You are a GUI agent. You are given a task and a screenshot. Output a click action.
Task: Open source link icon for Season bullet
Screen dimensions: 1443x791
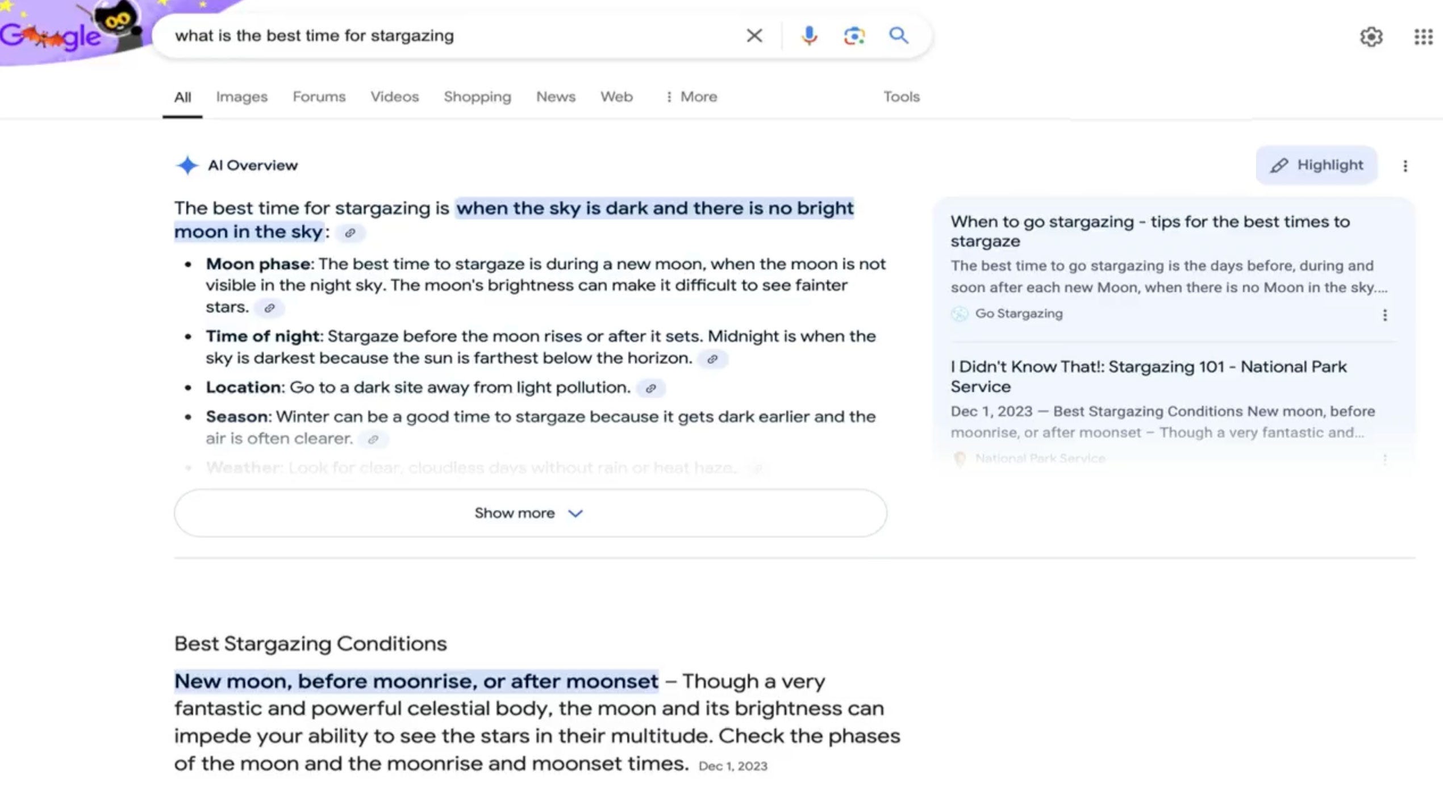(373, 439)
